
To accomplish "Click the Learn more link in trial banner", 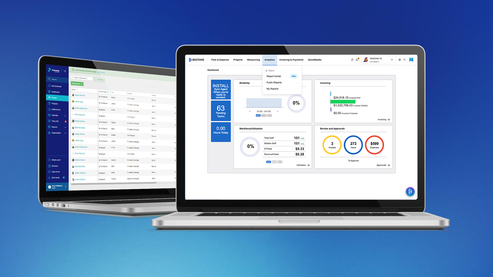I will pos(101,72).
